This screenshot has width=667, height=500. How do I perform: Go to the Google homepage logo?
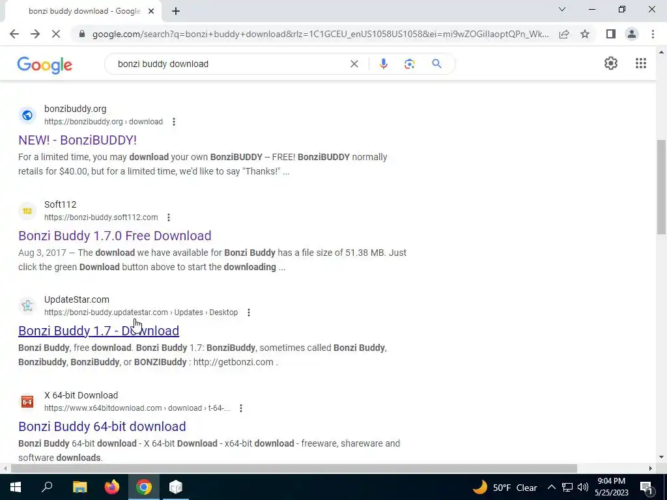[45, 64]
